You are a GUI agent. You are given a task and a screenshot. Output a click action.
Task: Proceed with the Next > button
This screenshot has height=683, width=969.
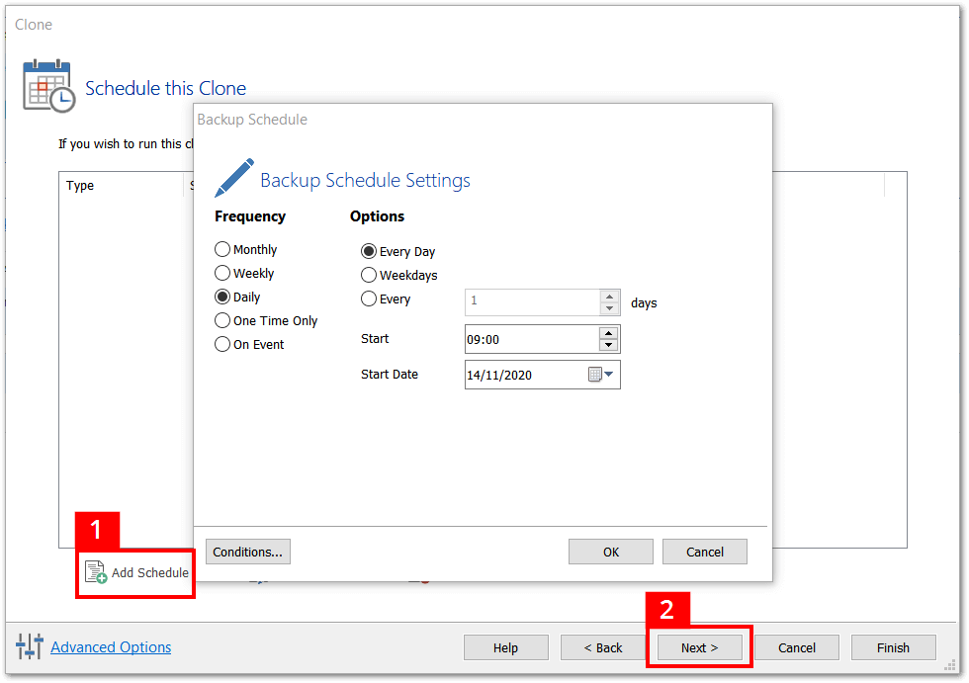(x=700, y=647)
